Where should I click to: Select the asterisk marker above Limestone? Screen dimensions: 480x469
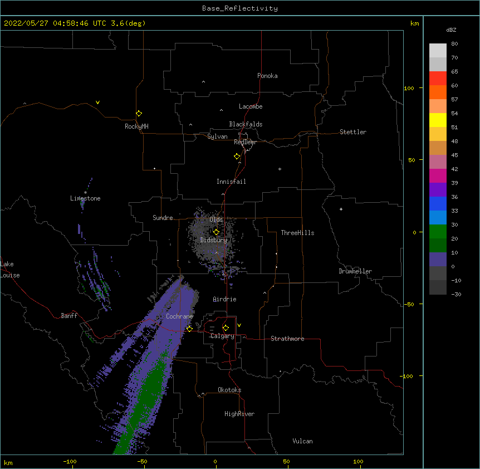(85, 193)
